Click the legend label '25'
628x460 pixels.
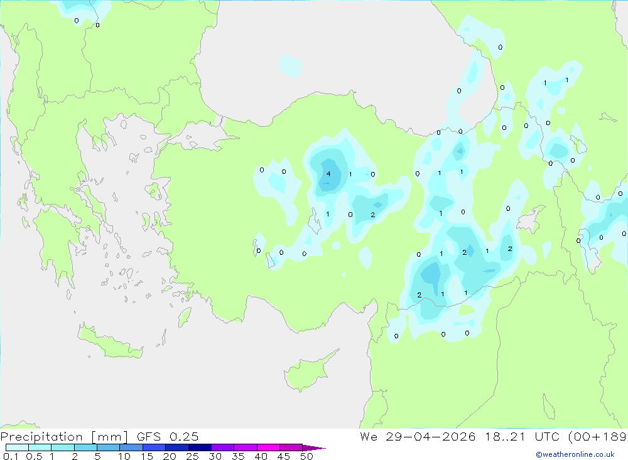tap(192, 456)
